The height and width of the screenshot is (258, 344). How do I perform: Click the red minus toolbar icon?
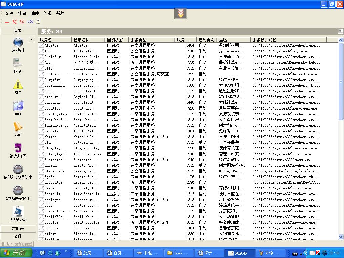(x=7, y=22)
